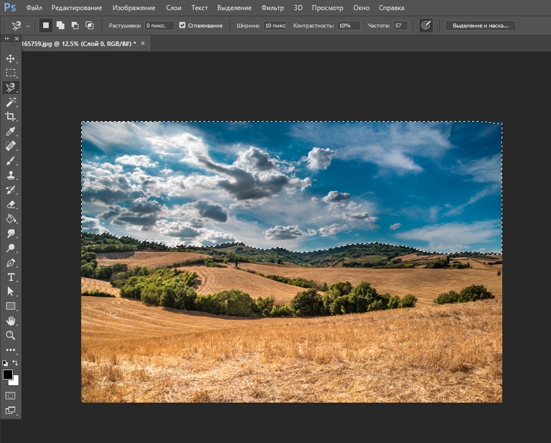
Task: Select the Move tool
Action: [x=11, y=58]
